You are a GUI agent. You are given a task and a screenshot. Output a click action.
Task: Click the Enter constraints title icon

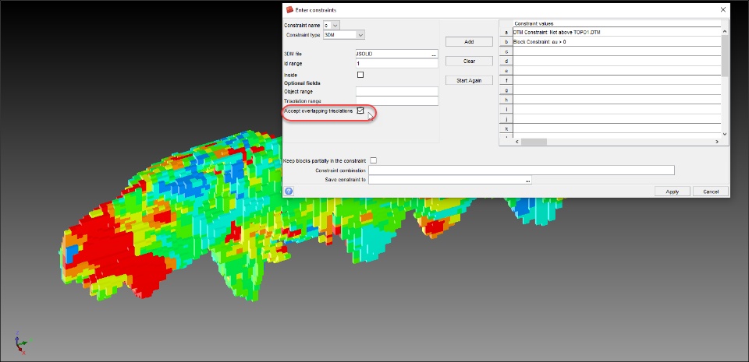point(289,9)
